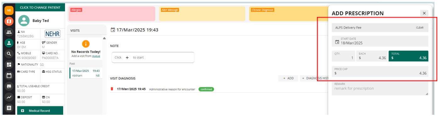
Task: Click the NEHR logo
Action: tap(52, 34)
